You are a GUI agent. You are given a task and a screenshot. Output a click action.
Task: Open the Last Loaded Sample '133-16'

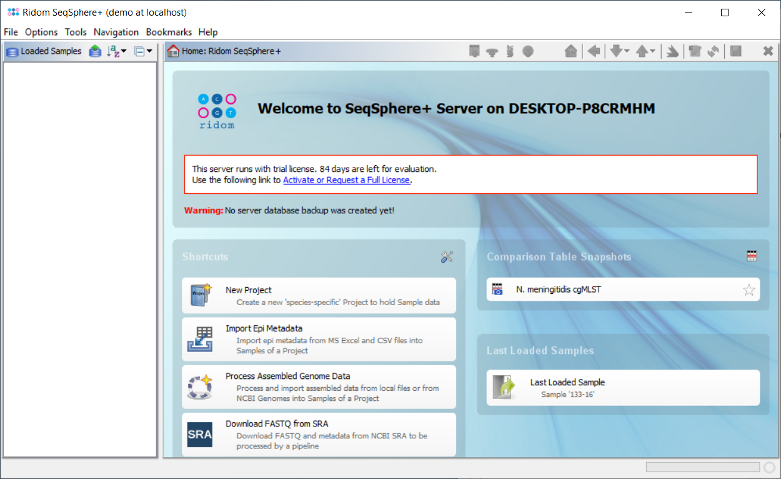[x=623, y=388]
